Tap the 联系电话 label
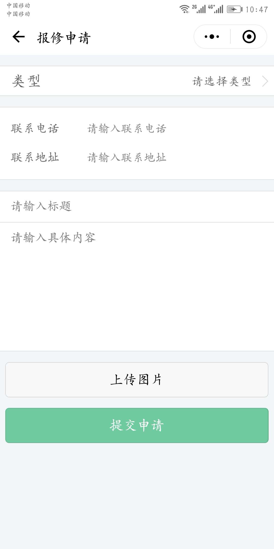This screenshot has height=549, width=274. [x=35, y=129]
